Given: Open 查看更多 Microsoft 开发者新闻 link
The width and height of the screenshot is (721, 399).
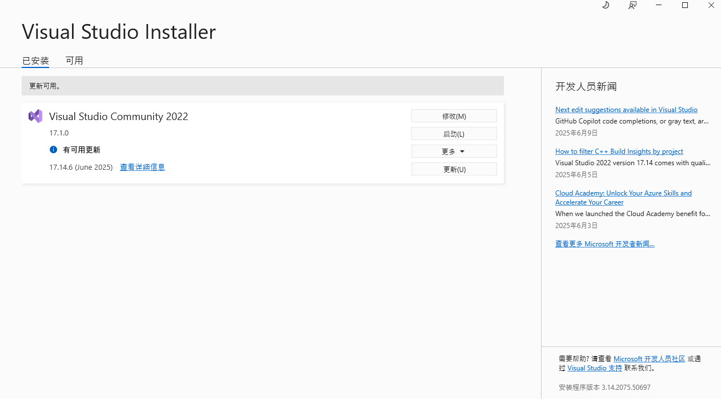Looking at the screenshot, I should [604, 244].
